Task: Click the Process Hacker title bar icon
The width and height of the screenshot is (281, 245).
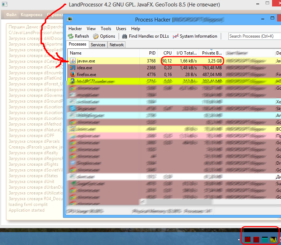Action: pyautogui.click(x=70, y=19)
